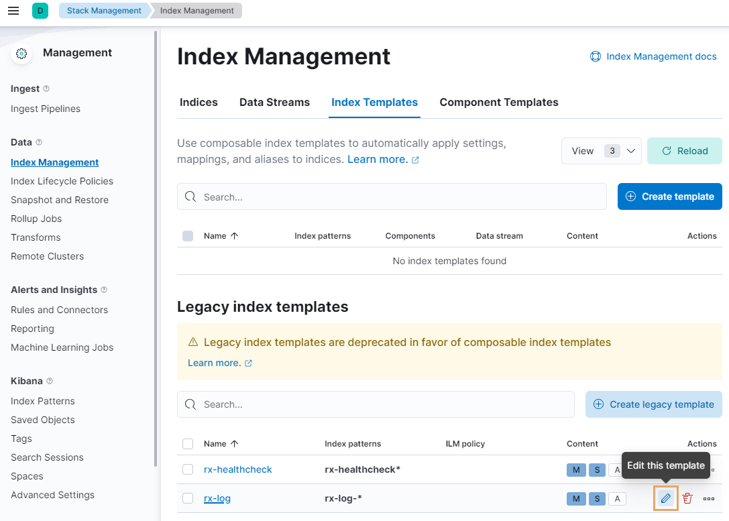The width and height of the screenshot is (729, 521).
Task: Click the legacy templates search field
Action: point(382,404)
